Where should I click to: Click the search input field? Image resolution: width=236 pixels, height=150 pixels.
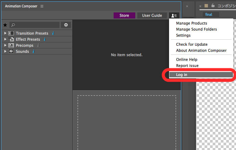point(34,25)
